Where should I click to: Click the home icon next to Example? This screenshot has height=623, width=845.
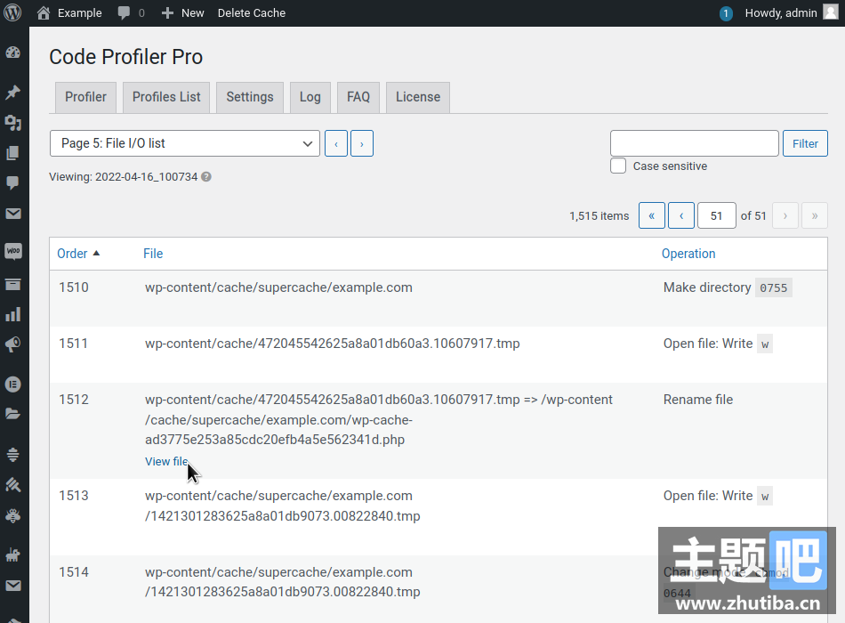[44, 13]
